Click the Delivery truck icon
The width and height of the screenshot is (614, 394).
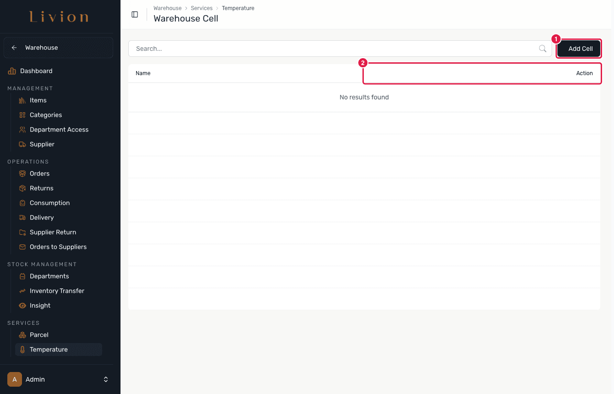tap(22, 218)
